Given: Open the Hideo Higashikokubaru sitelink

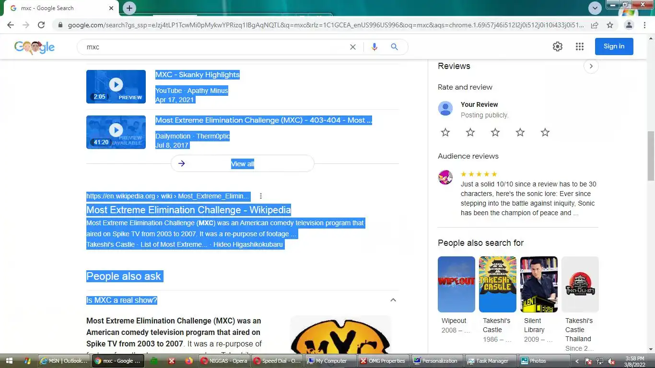Looking at the screenshot, I should (248, 244).
